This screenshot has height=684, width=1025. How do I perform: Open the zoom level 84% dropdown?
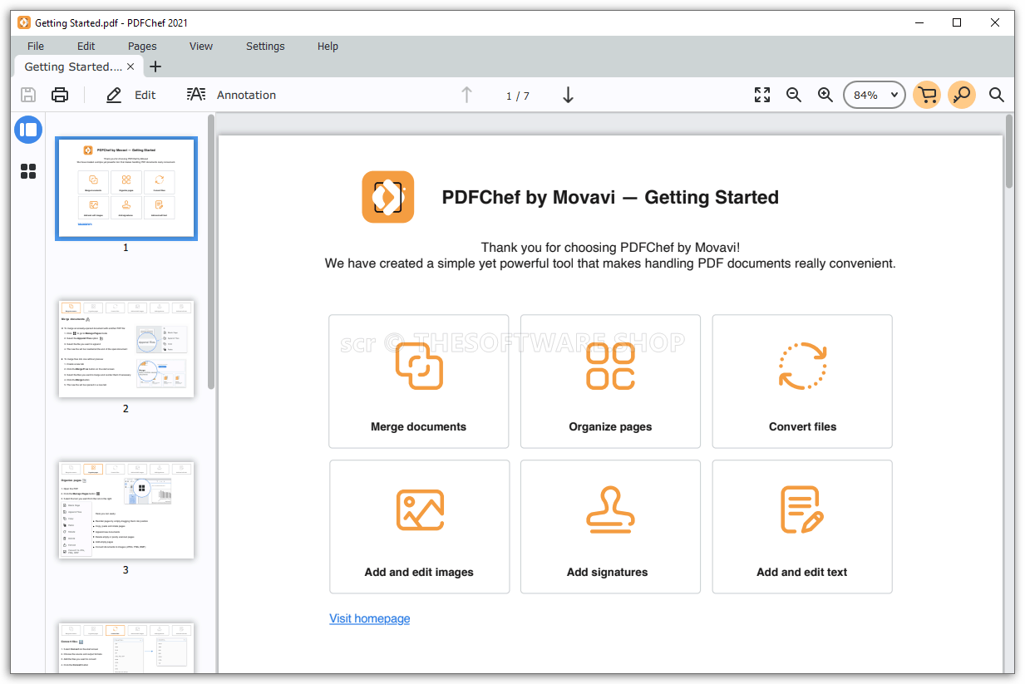[875, 95]
